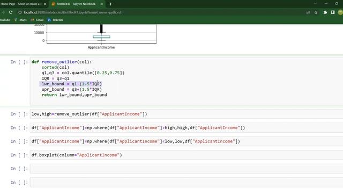343x192 pixels.
Task: Click the np.where cell comparing with high
Action: (187, 128)
